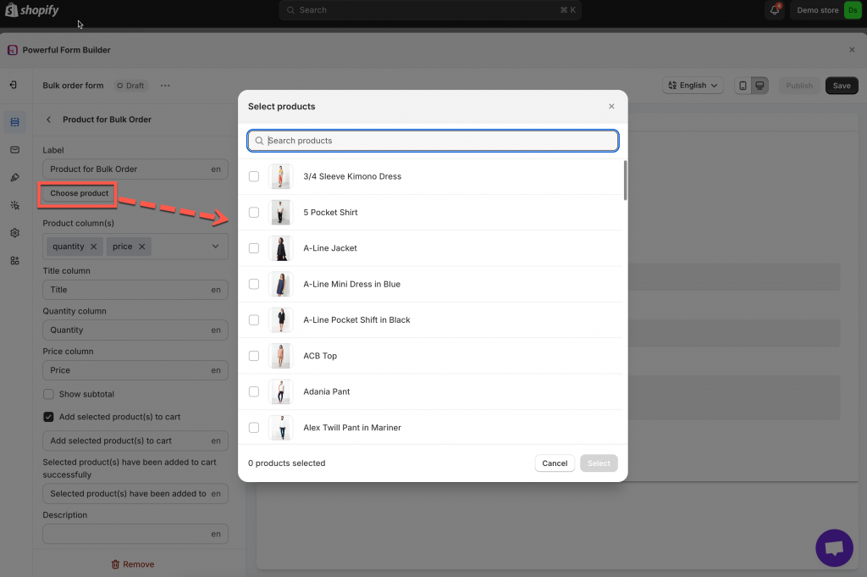The height and width of the screenshot is (577, 867).
Task: Check the 3/4 Sleeve Kimono Dress checkbox
Action: (x=254, y=176)
